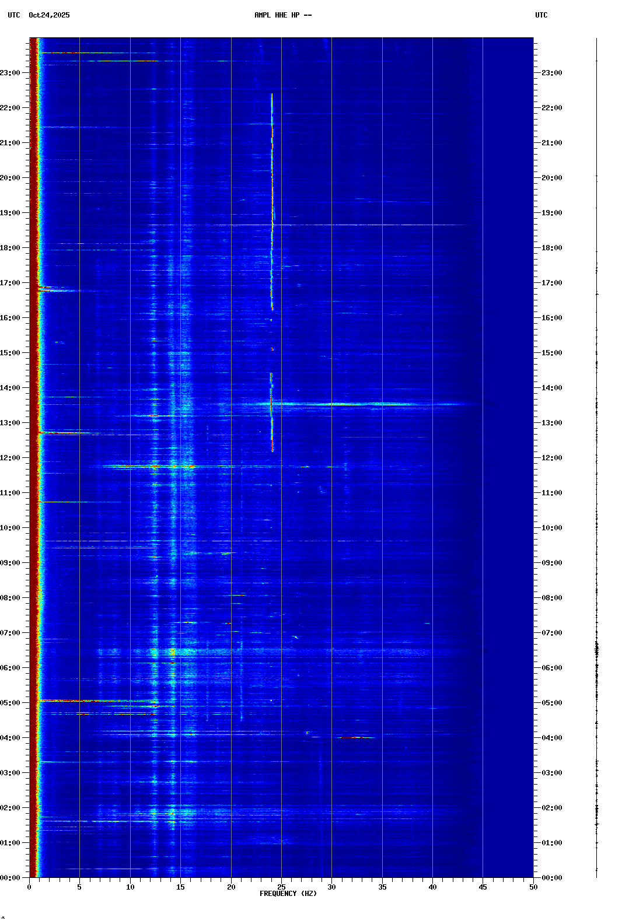Select the 14:00 label on right time axis

(x=551, y=388)
